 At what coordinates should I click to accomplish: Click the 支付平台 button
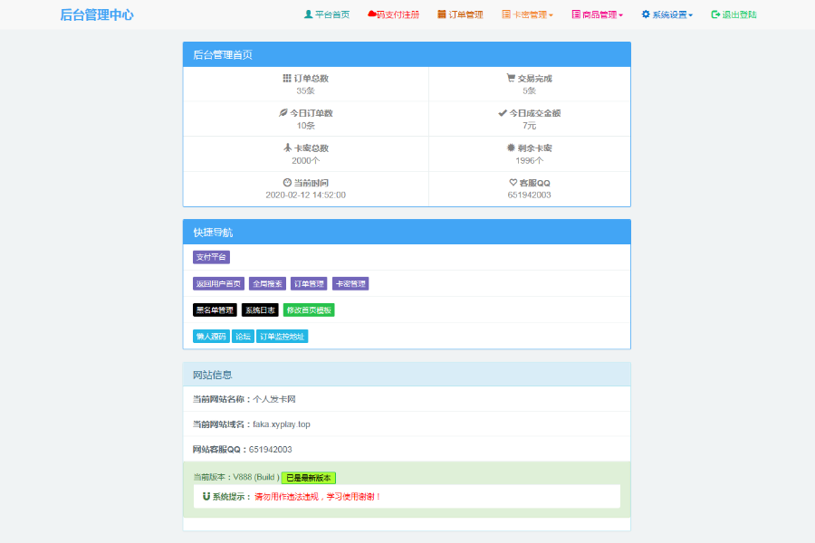coord(211,258)
